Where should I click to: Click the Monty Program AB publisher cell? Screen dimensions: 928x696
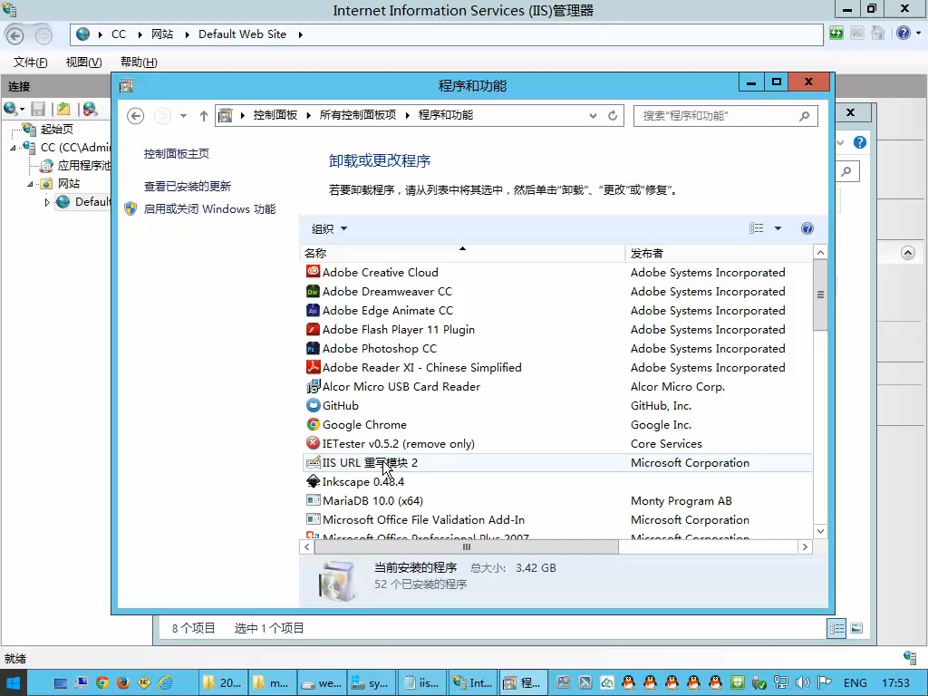681,500
